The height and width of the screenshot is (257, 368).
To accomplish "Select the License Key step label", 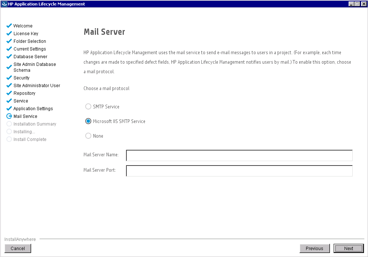I will click(26, 34).
